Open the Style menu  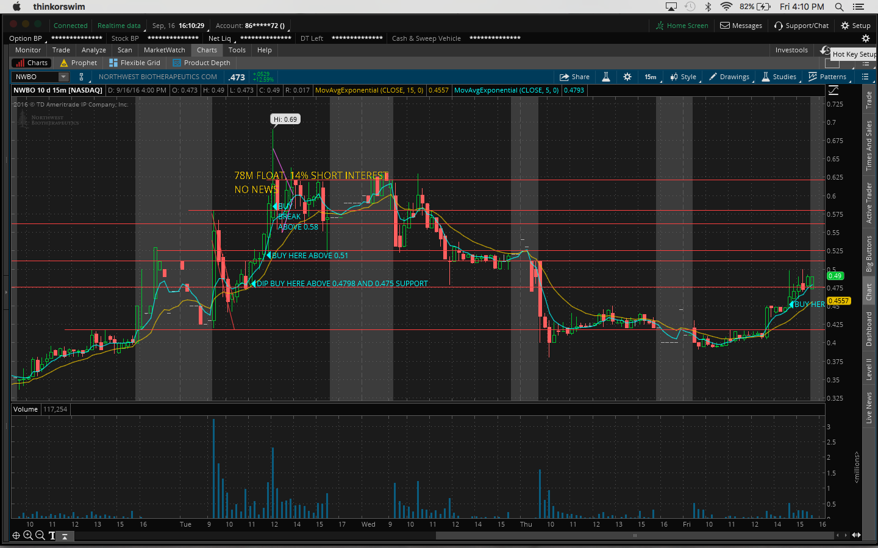tap(683, 77)
